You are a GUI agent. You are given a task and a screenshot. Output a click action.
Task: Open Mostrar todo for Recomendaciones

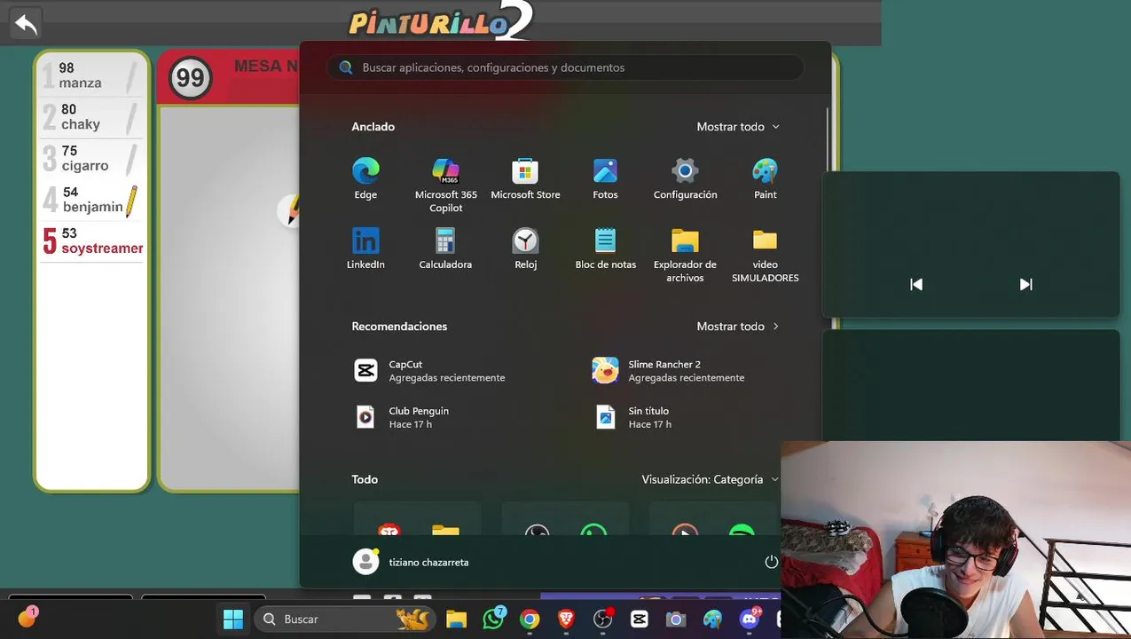click(738, 327)
